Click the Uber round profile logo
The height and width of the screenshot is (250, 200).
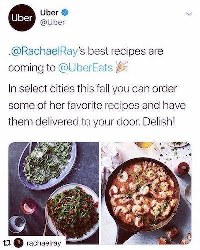click(22, 18)
